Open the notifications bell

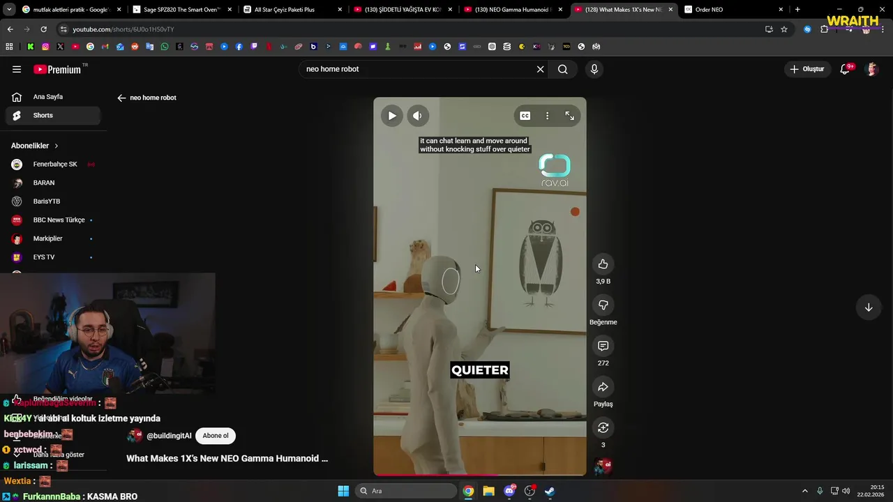point(845,69)
